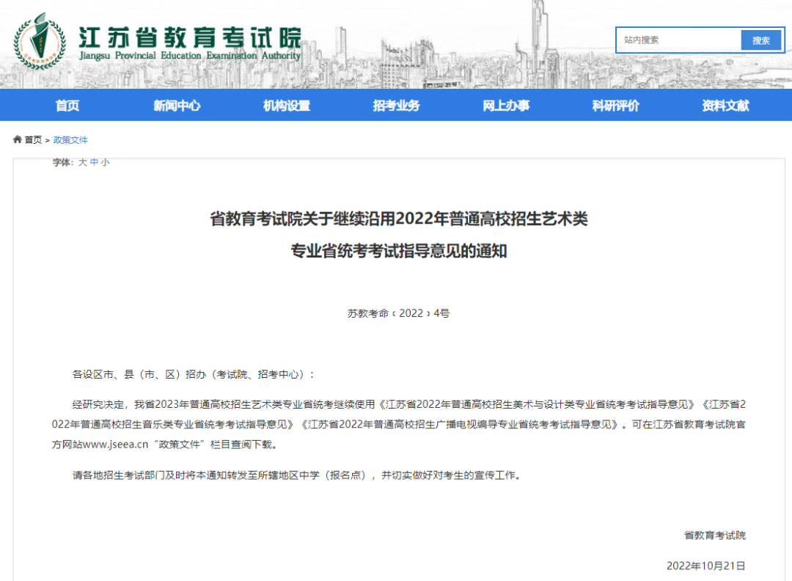The image size is (792, 581).
Task: Set font size to 大
Action: point(82,162)
